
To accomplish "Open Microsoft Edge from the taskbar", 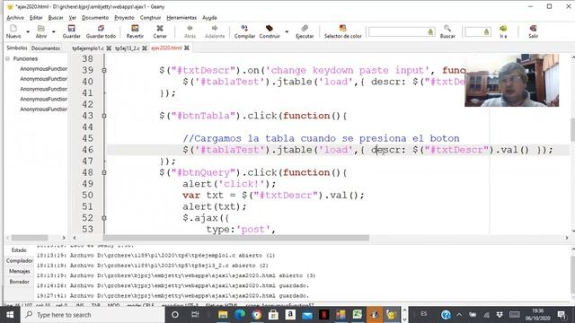I will pos(240,315).
